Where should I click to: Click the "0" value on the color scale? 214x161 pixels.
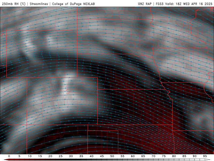(x=9, y=156)
